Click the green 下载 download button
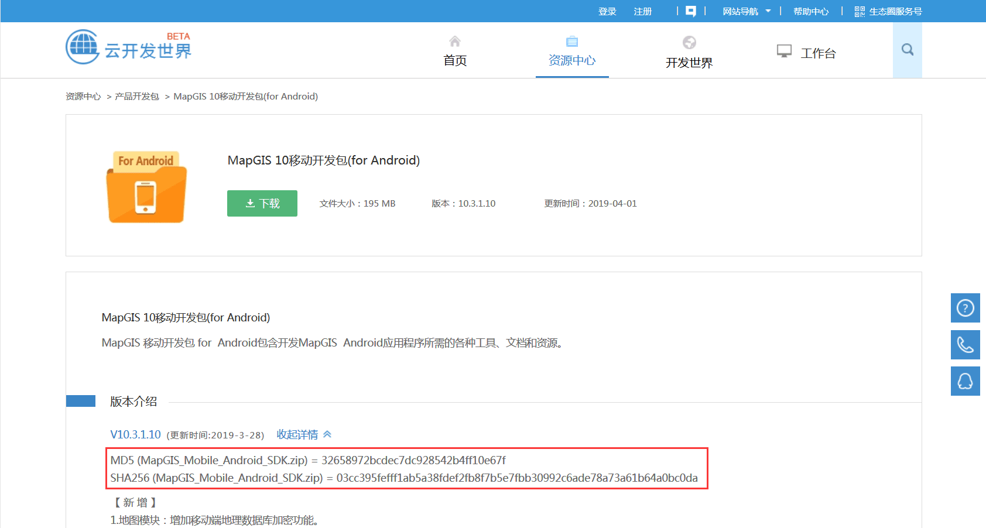The height and width of the screenshot is (528, 986). coord(262,203)
